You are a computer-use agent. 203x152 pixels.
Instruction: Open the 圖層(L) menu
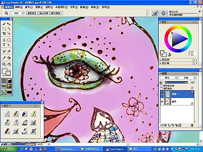click(x=39, y=7)
